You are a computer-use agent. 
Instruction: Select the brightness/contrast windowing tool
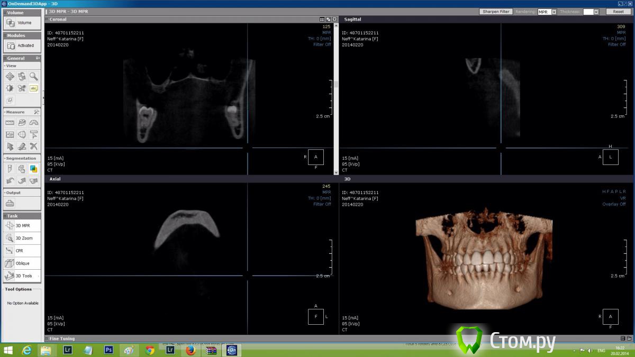10,88
